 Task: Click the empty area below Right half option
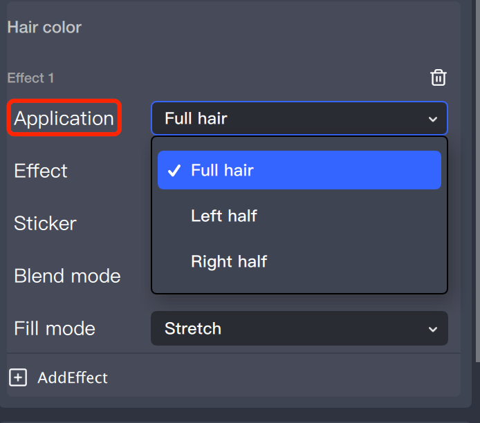click(x=299, y=285)
